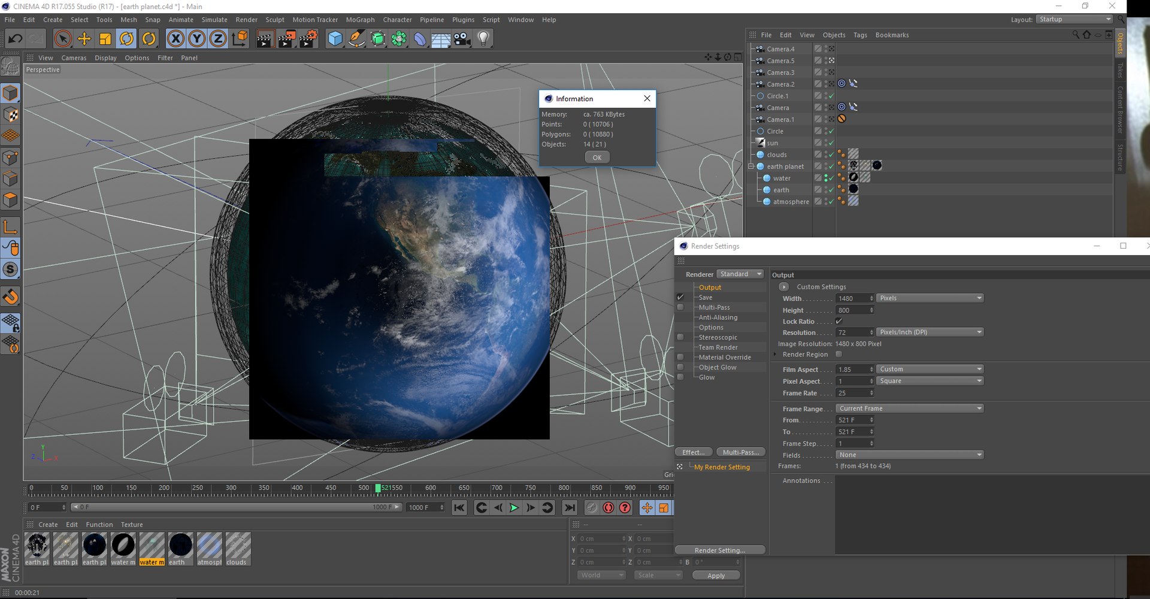Go to end of timeline

570,508
